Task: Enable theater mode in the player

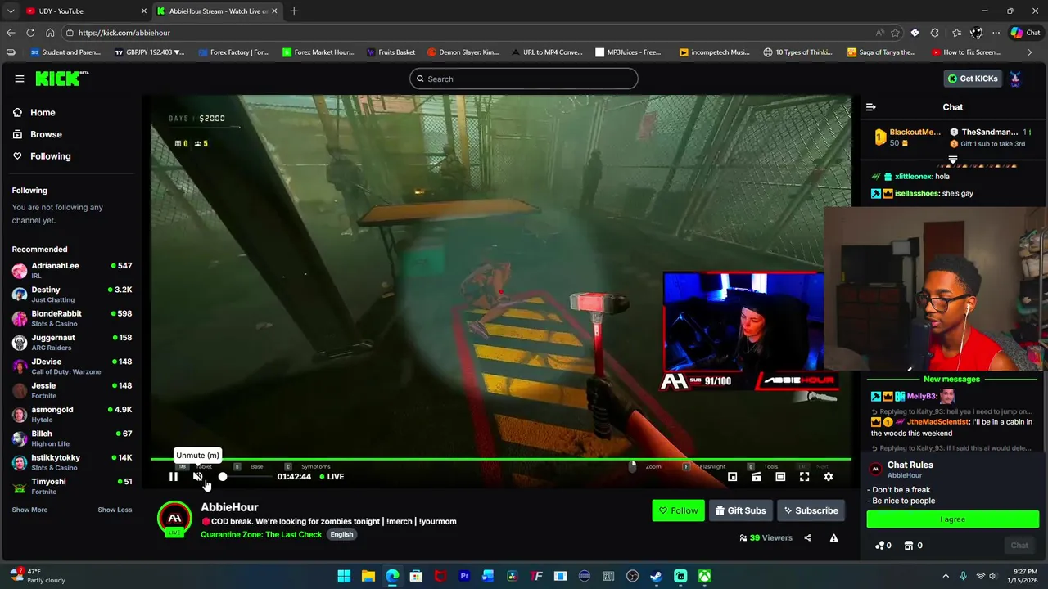Action: [780, 477]
